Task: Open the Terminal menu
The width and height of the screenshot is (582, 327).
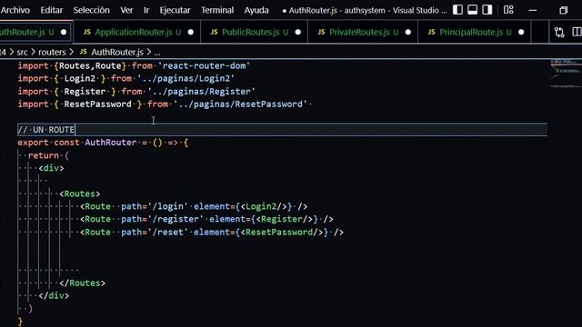Action: pyautogui.click(x=217, y=10)
